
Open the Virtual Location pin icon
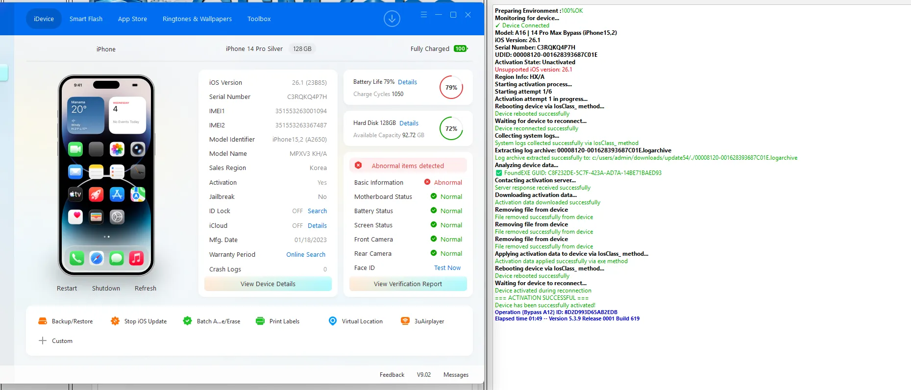333,321
